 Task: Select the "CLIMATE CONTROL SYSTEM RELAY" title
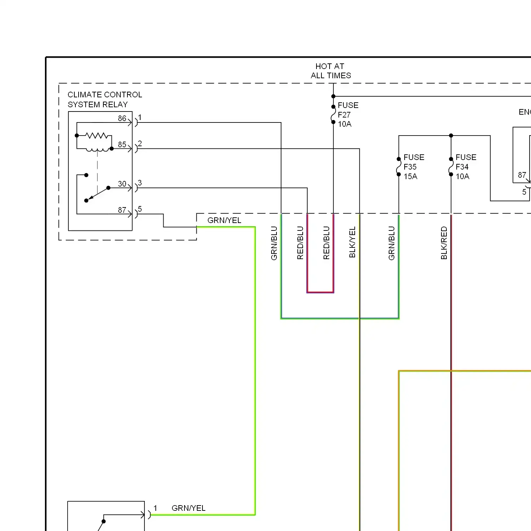coord(105,99)
